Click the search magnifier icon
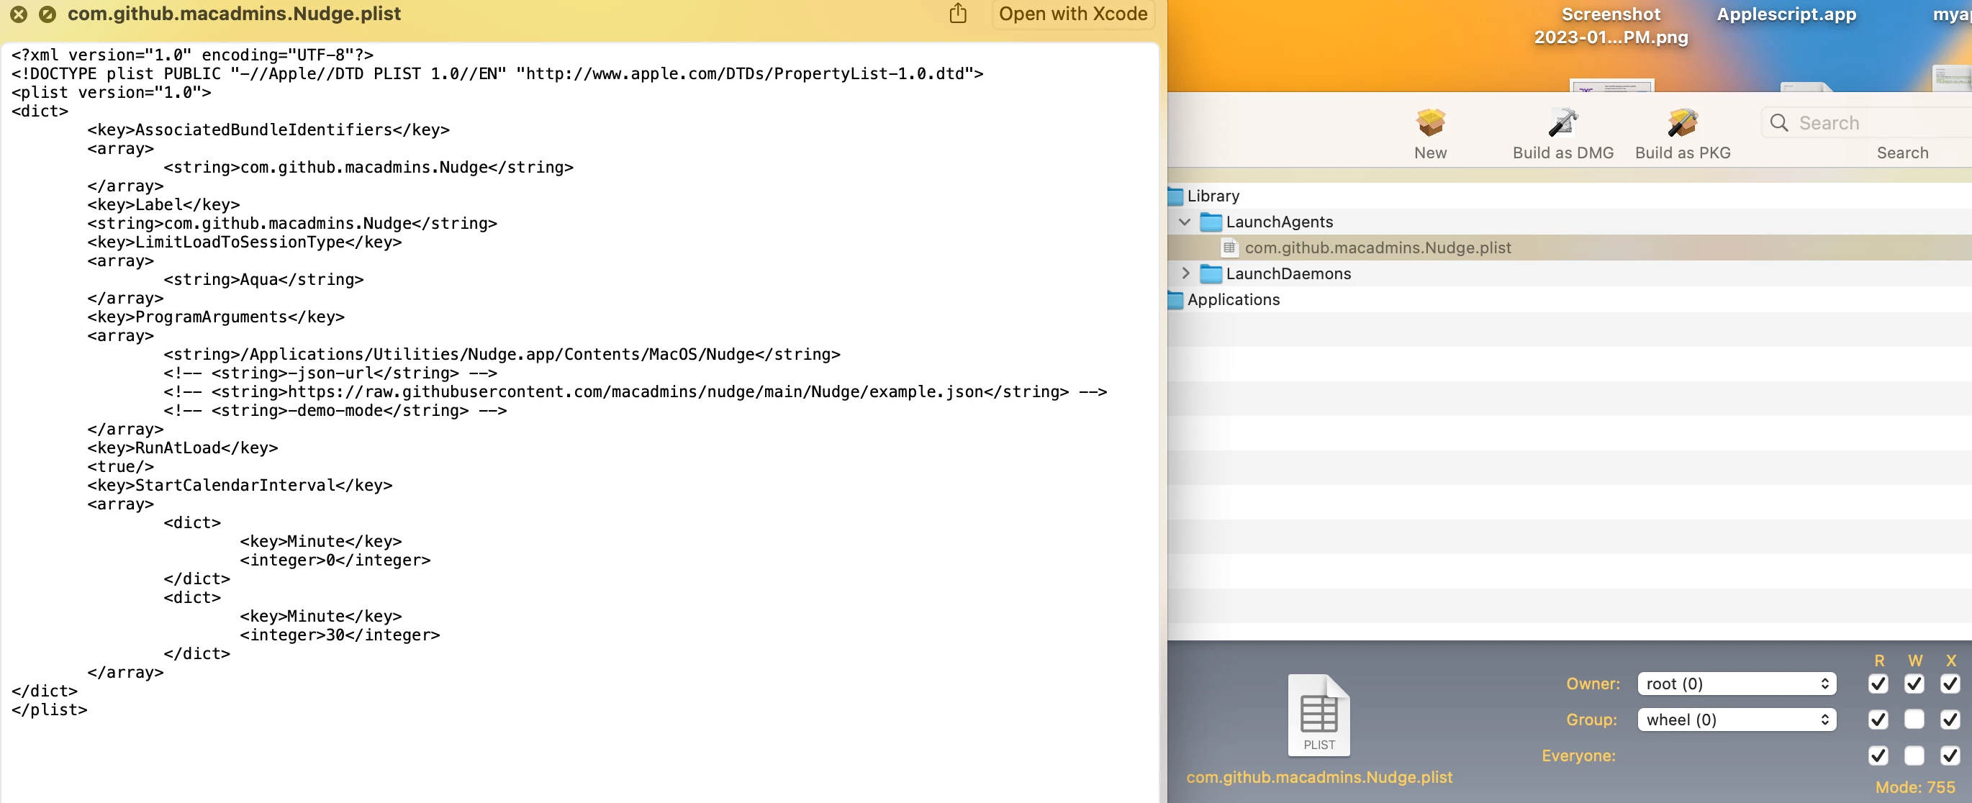Image resolution: width=1972 pixels, height=803 pixels. pyautogui.click(x=1779, y=122)
